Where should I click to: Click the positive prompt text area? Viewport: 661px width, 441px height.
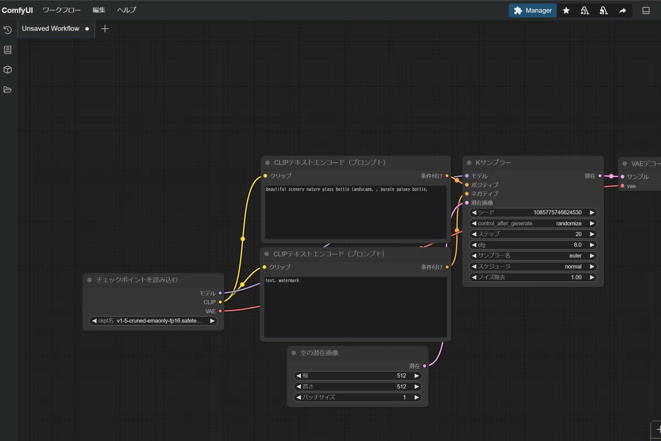(355, 212)
